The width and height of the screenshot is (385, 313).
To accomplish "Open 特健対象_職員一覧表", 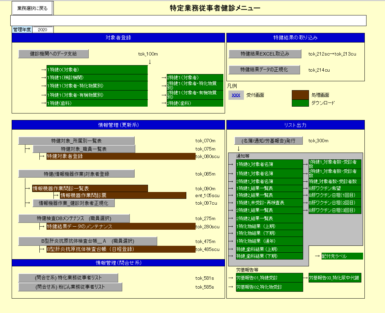I will pyautogui.click(x=84, y=149).
